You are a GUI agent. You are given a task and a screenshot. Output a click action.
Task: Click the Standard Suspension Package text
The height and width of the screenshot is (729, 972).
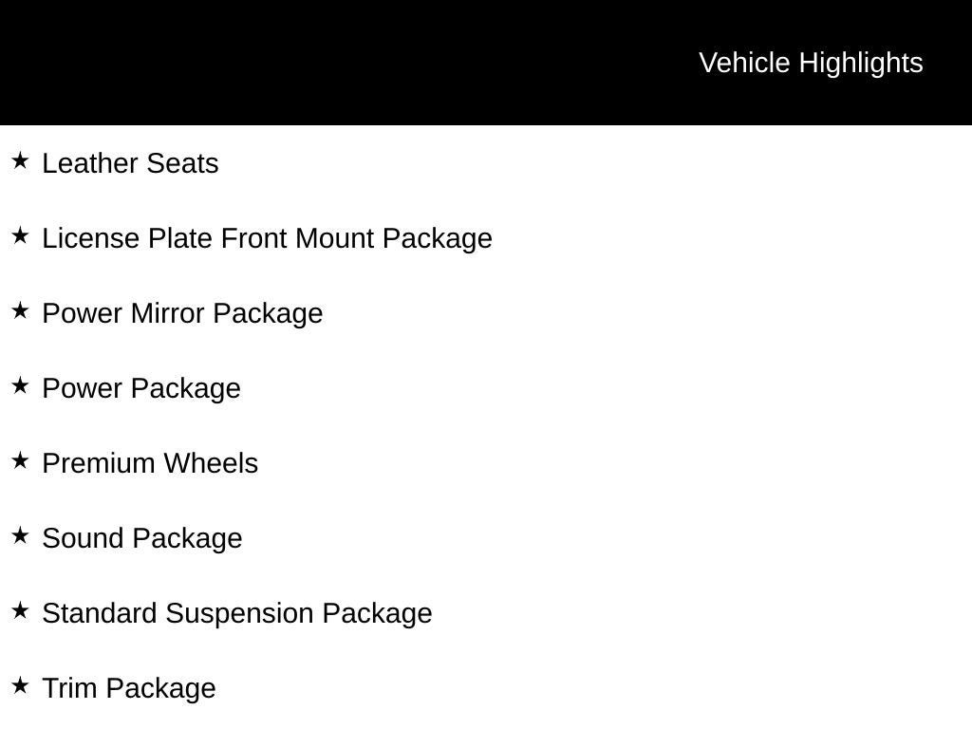237,613
